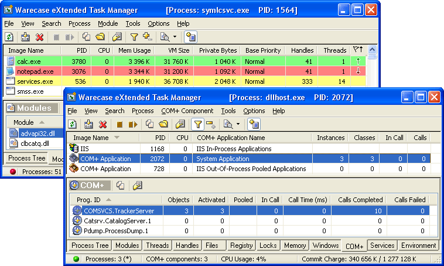Open the find dropdown arrow in the dllhost.exe window

[x=238, y=124]
